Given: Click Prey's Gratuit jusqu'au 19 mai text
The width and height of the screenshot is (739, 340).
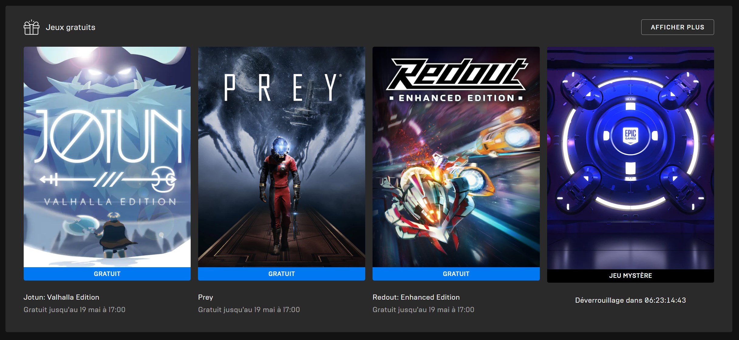Looking at the screenshot, I should click(x=249, y=310).
